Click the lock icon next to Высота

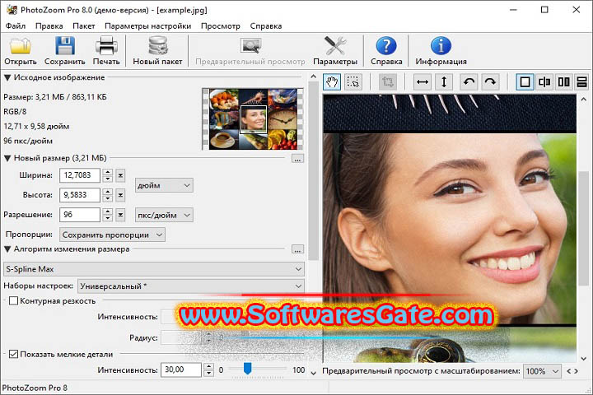pos(120,195)
